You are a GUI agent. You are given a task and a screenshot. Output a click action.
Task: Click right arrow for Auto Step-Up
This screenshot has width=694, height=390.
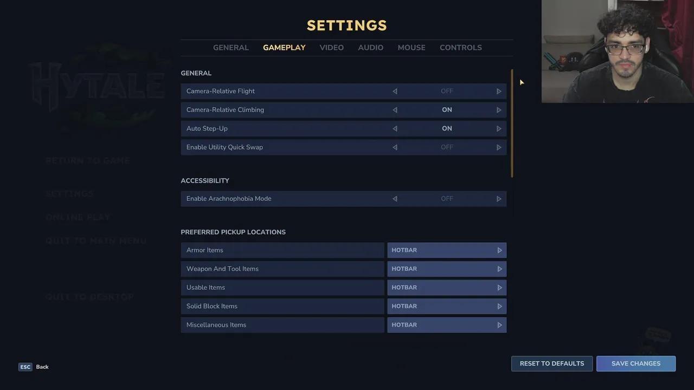499,128
